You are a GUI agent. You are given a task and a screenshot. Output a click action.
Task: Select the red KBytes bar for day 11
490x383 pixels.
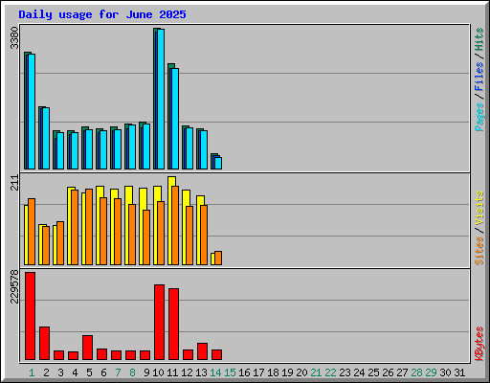[x=173, y=325]
